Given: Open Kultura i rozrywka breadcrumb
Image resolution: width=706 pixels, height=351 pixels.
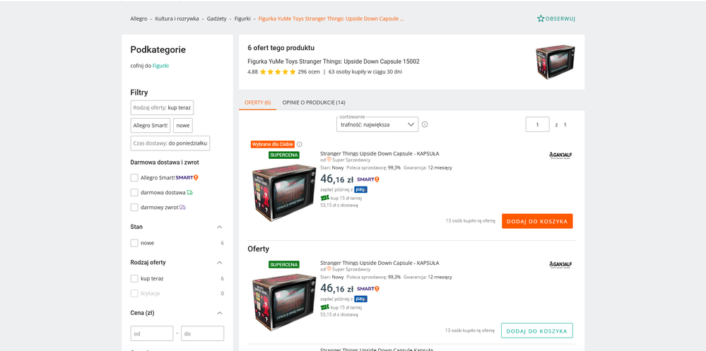Looking at the screenshot, I should (x=177, y=19).
